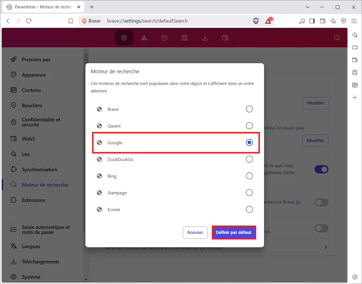Click the Brave Rewards icon in address bar
The height and width of the screenshot is (284, 362).
pyautogui.click(x=268, y=21)
